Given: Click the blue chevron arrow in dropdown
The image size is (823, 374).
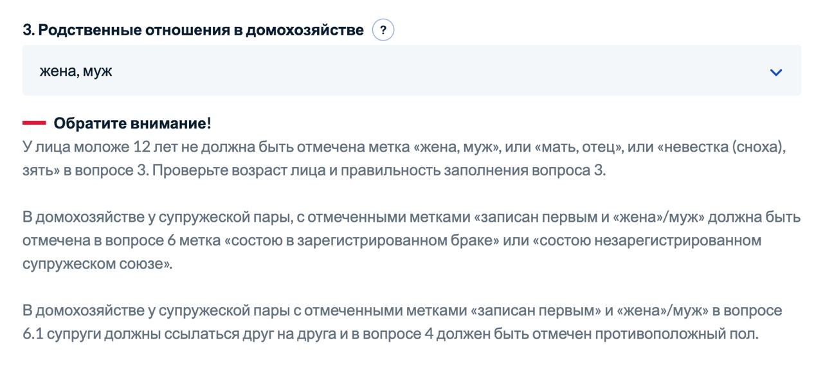Looking at the screenshot, I should coord(776,72).
